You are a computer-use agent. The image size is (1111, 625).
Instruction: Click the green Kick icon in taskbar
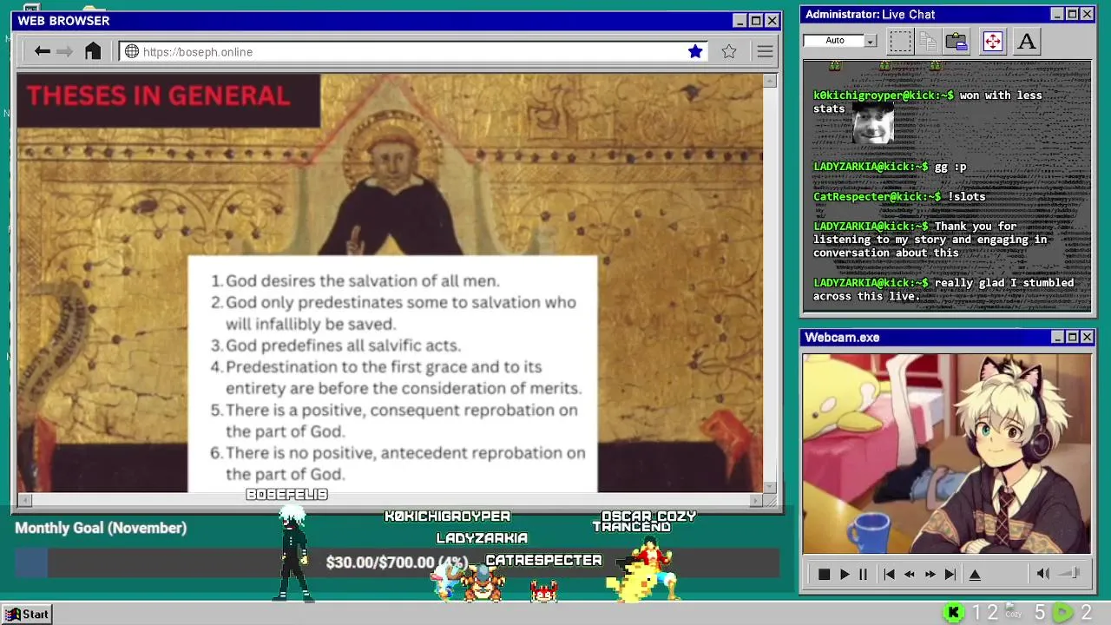[954, 614]
